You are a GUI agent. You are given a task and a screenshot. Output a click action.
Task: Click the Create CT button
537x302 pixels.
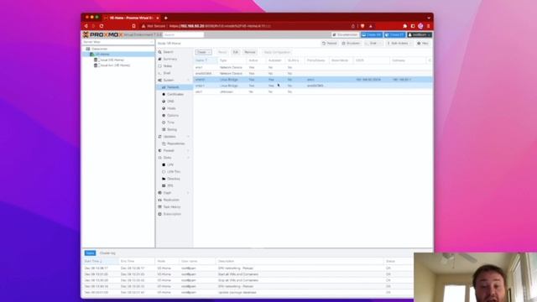394,35
